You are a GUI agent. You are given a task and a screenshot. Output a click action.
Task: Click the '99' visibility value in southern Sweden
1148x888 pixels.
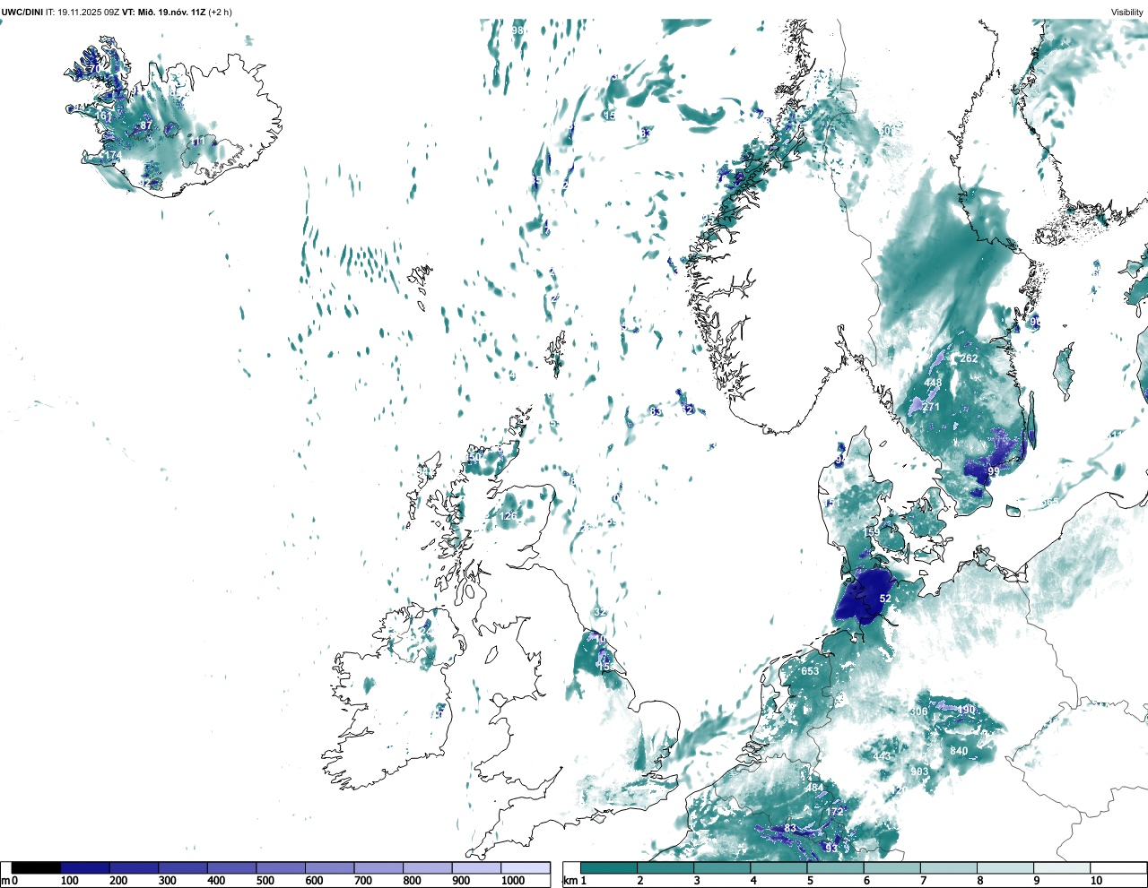click(x=993, y=471)
